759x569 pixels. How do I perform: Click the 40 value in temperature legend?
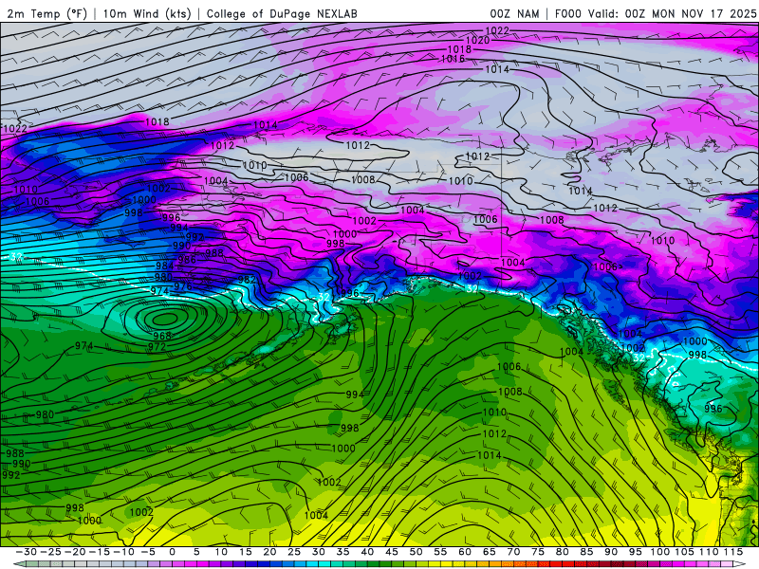pyautogui.click(x=367, y=552)
